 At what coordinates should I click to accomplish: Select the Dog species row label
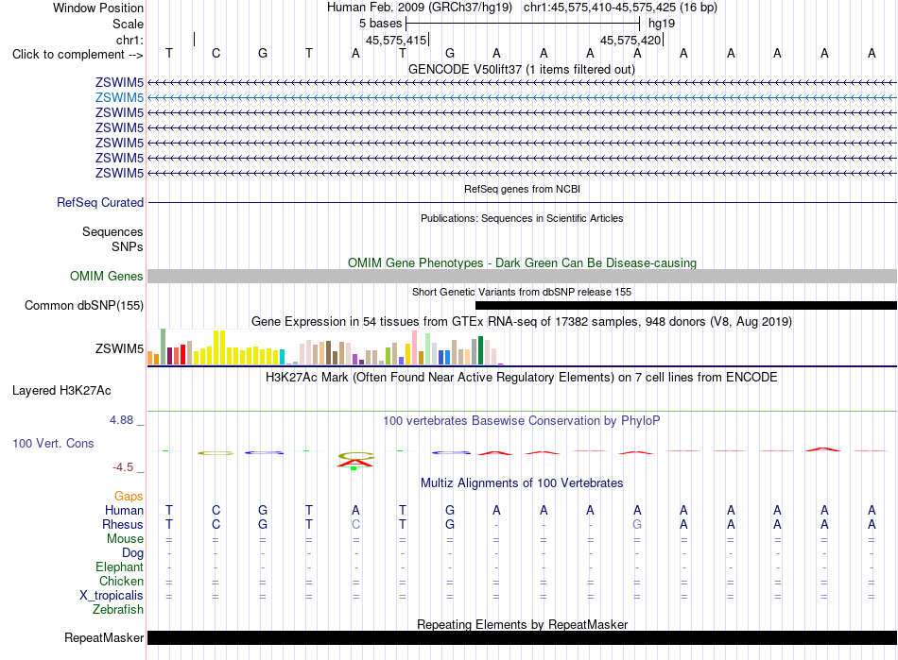pyautogui.click(x=132, y=553)
